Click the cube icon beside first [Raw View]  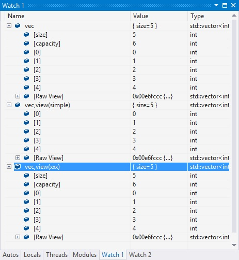click(26, 96)
